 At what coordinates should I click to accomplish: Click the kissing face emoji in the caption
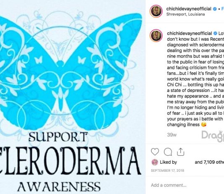pyautogui.click(x=203, y=125)
